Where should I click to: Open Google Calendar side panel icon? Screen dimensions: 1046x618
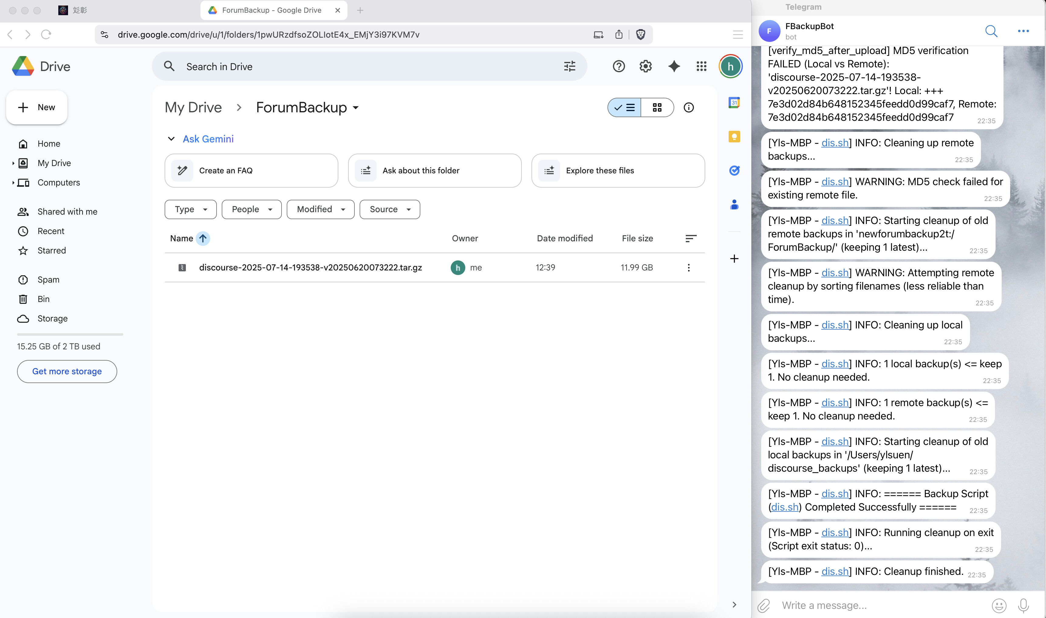(x=734, y=103)
